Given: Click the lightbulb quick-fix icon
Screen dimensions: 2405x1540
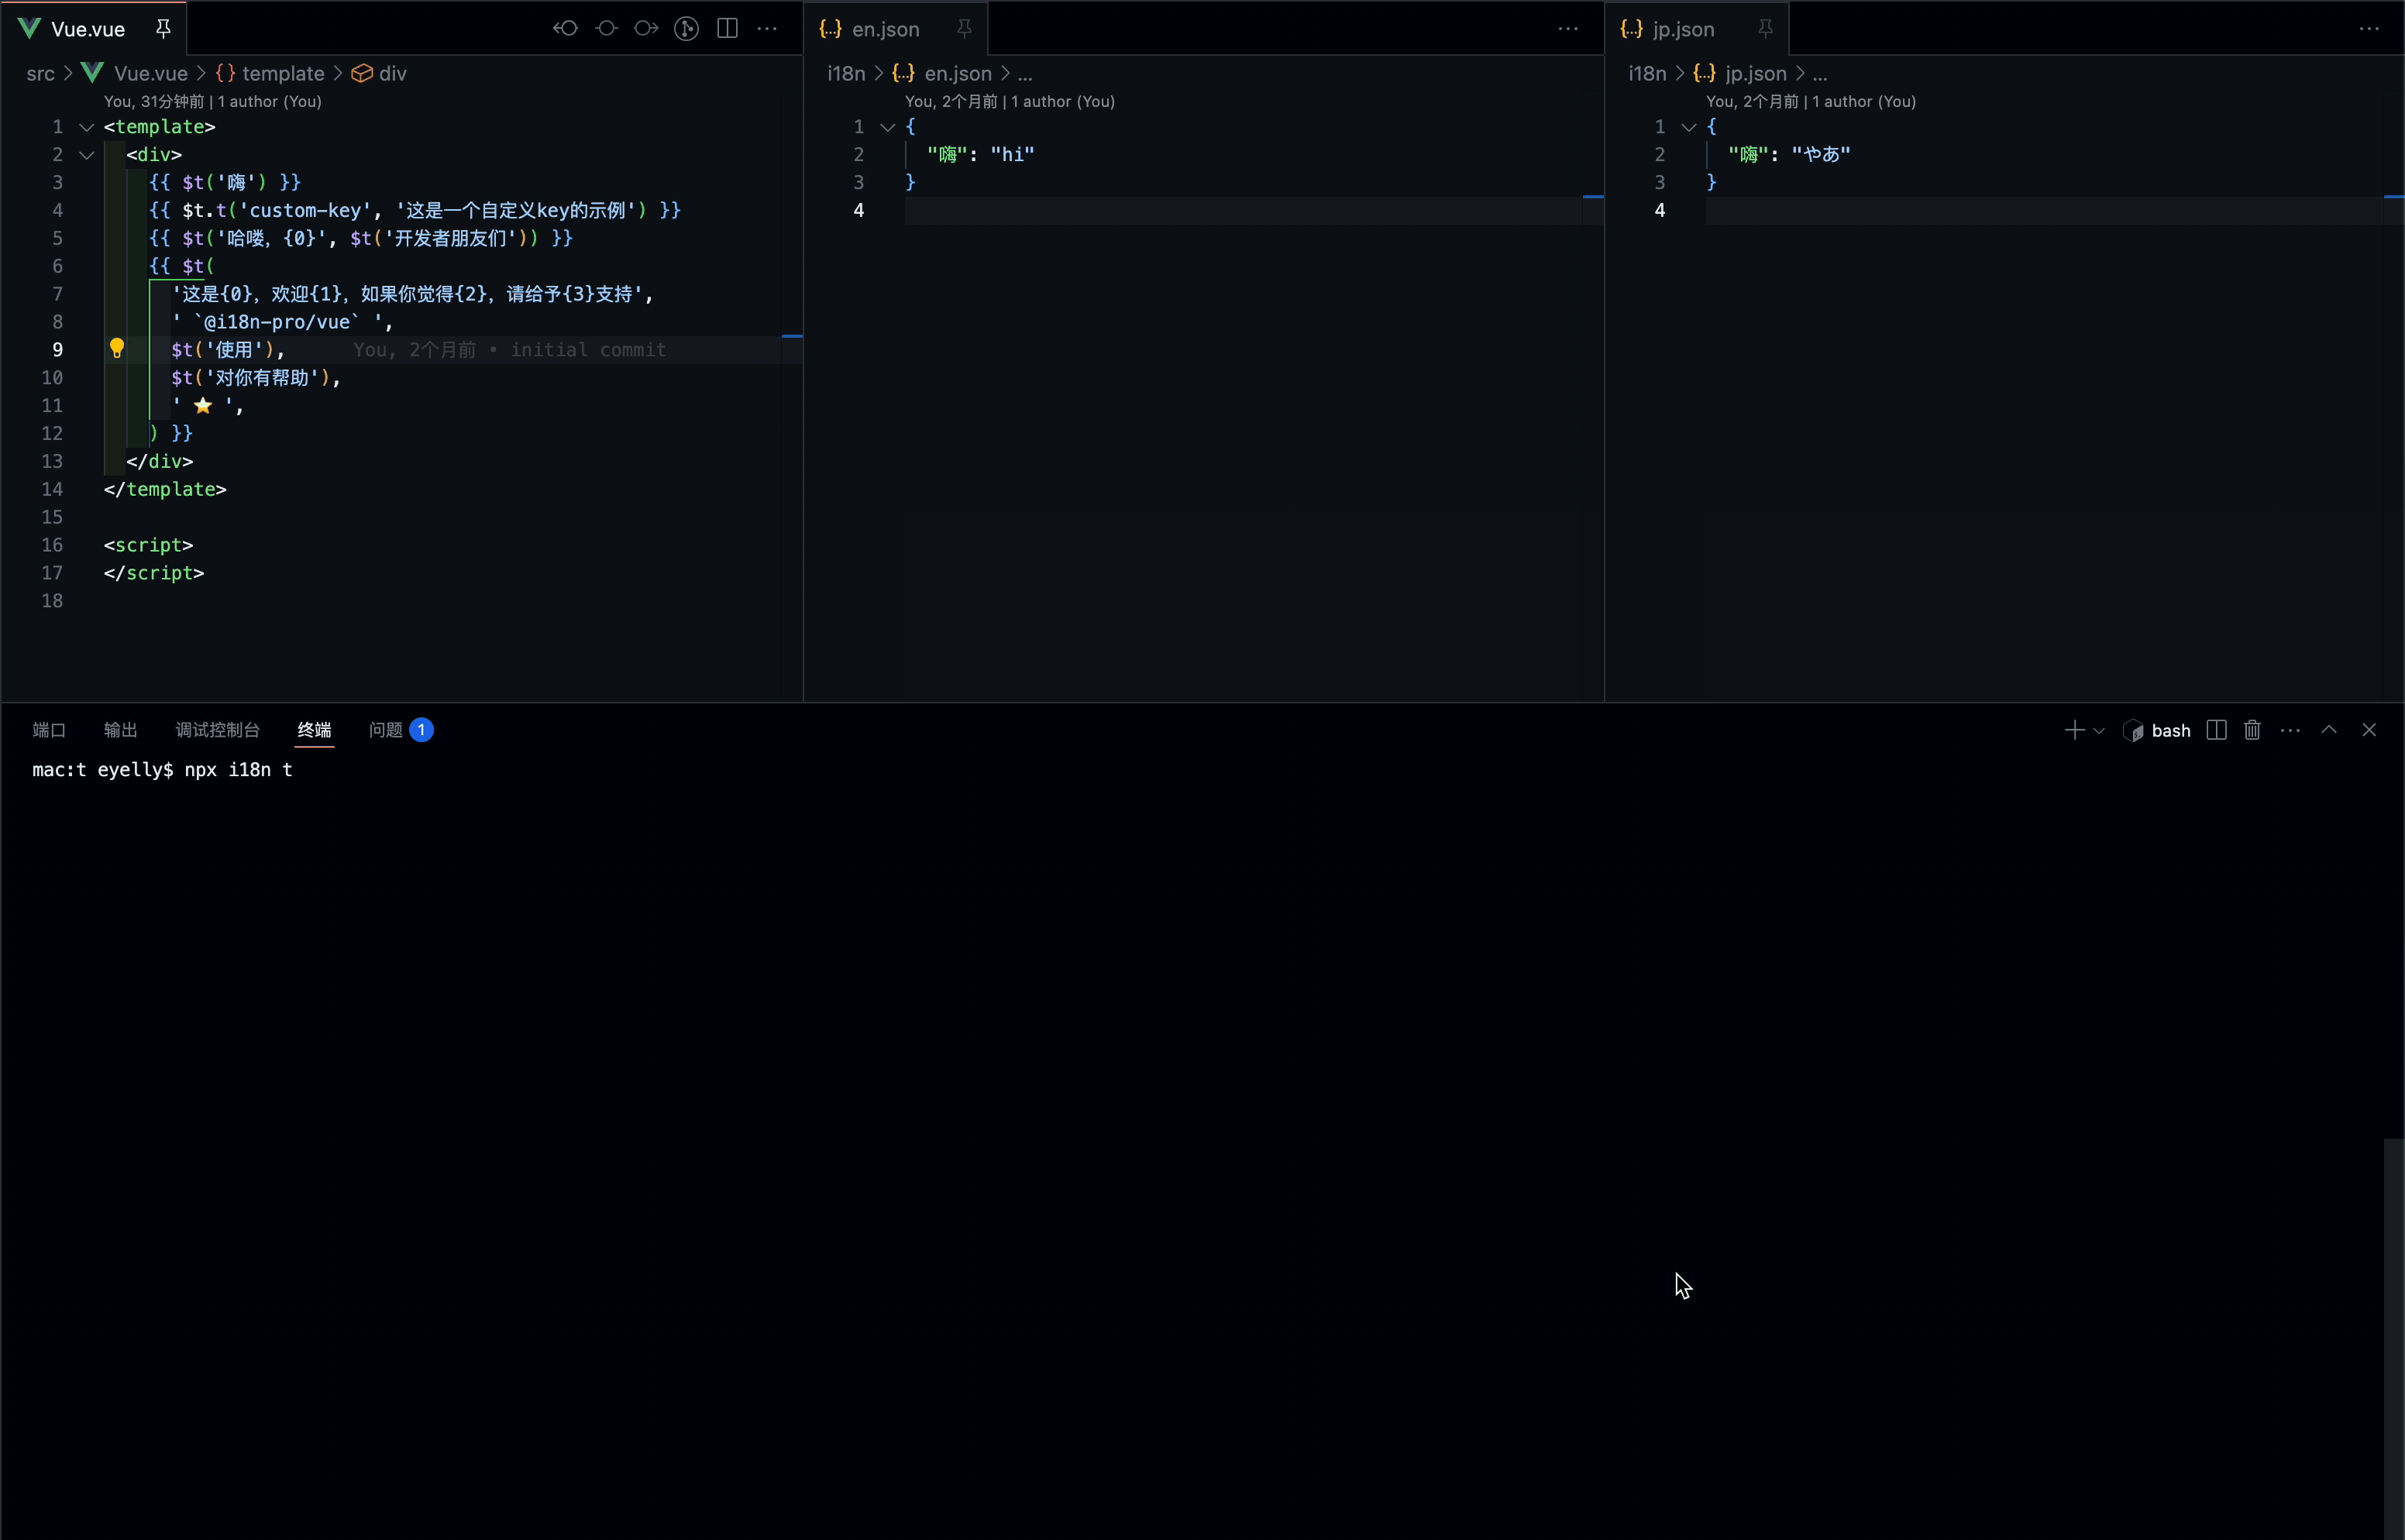Looking at the screenshot, I should [x=116, y=348].
